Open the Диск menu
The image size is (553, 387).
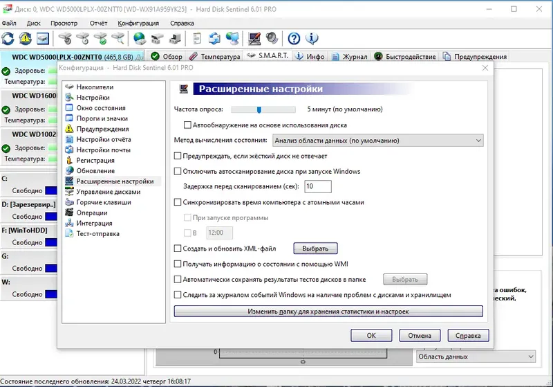coord(33,24)
